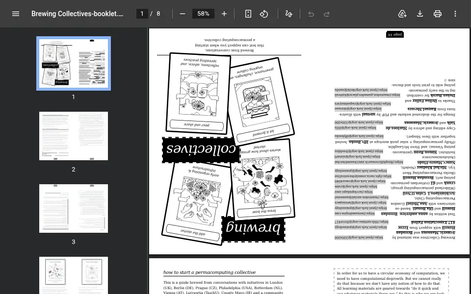471x294 pixels.
Task: Rotate the document counterclockwise
Action: click(264, 14)
